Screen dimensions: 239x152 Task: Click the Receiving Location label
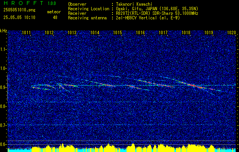pyautogui.click(x=89, y=9)
